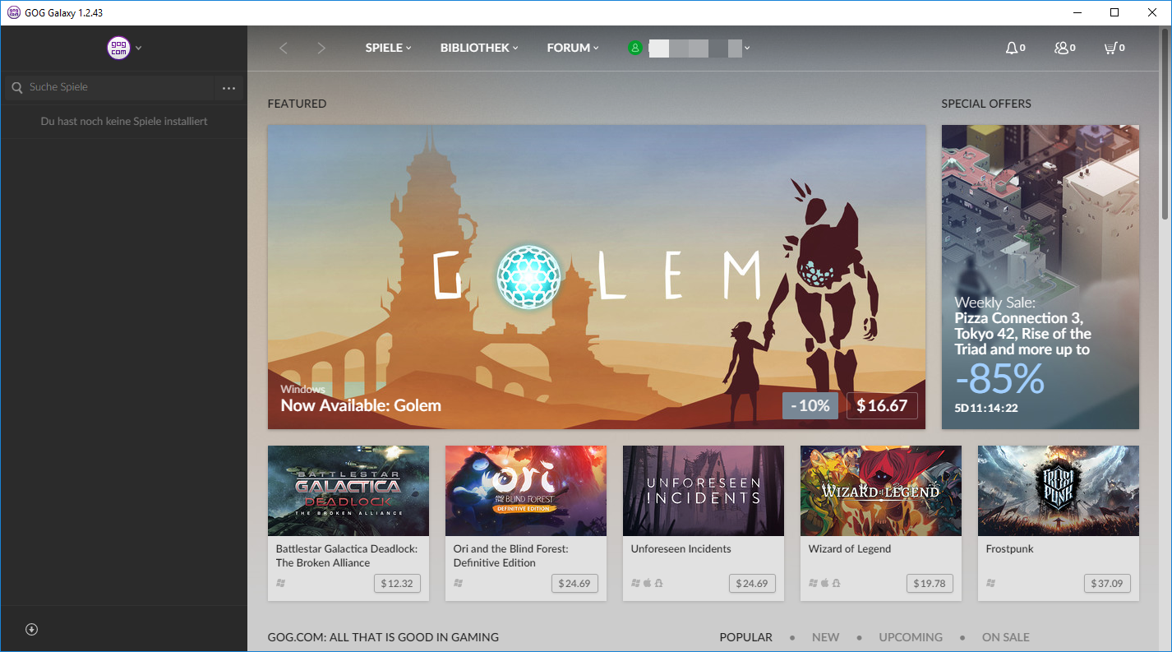Go forward with the right arrow
The image size is (1172, 652).
click(321, 49)
